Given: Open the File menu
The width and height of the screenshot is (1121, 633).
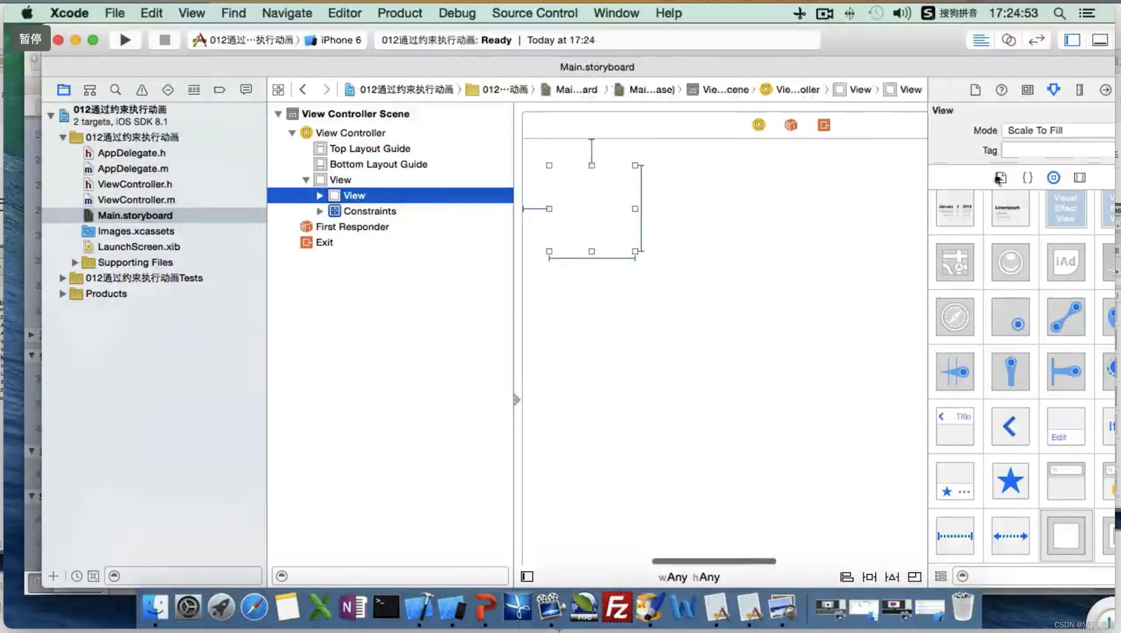Looking at the screenshot, I should point(115,13).
